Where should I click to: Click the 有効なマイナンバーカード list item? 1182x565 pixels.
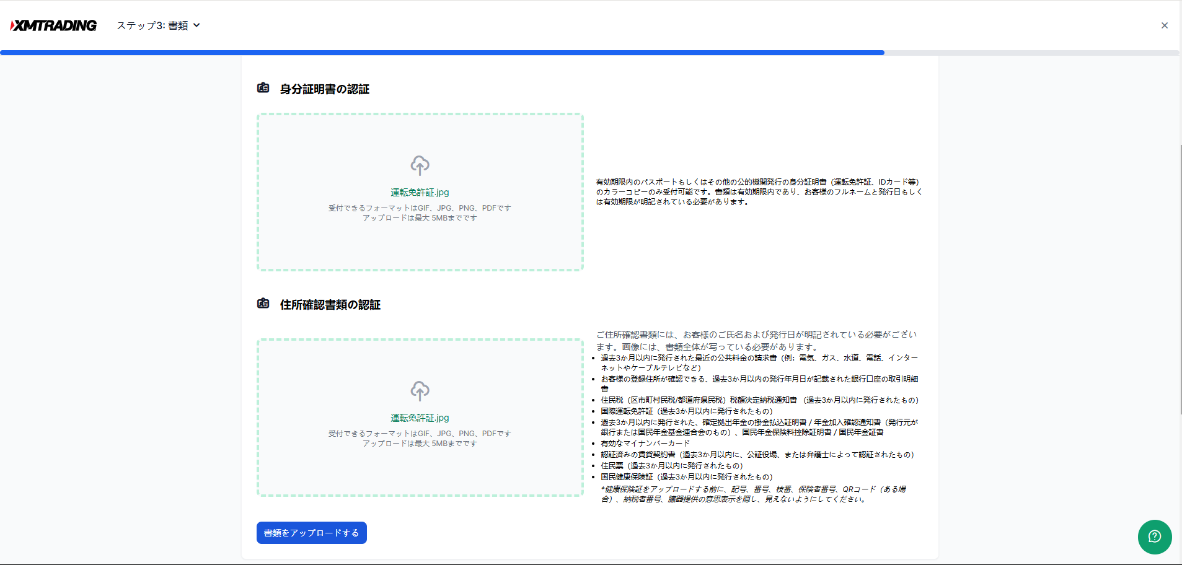click(x=645, y=444)
